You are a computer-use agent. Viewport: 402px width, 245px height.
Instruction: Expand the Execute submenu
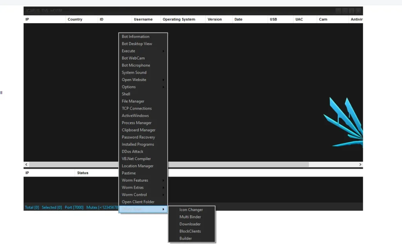point(128,51)
